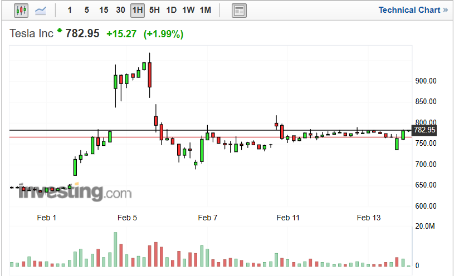Click the Feb 11 date label

[x=288, y=218]
